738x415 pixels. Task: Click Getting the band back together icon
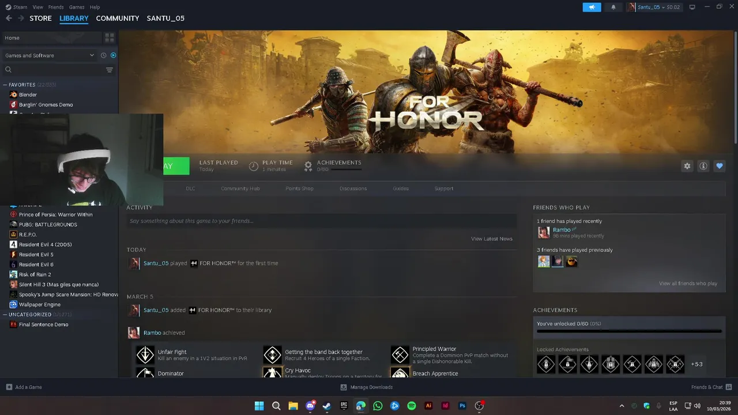[x=272, y=354]
